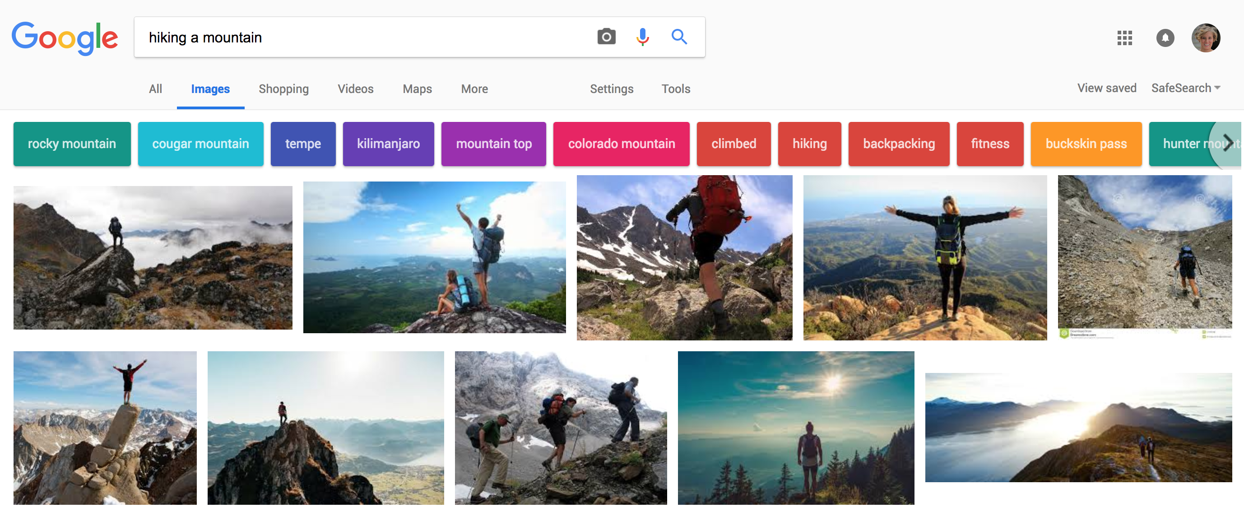Select the kilimanjaro suggestion chip
This screenshot has height=512, width=1244.
coord(388,144)
